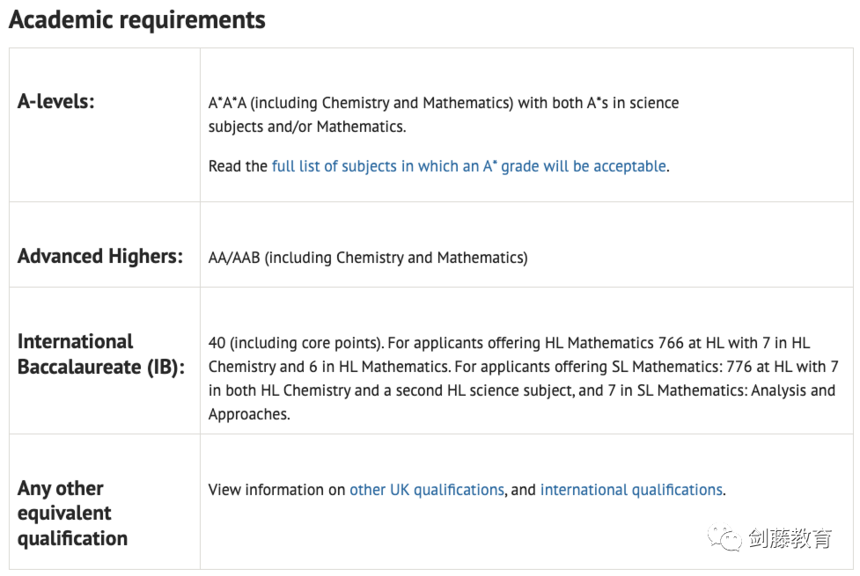Select the A-levels: row label
Viewport: 860px width, 576px height.
pos(56,101)
